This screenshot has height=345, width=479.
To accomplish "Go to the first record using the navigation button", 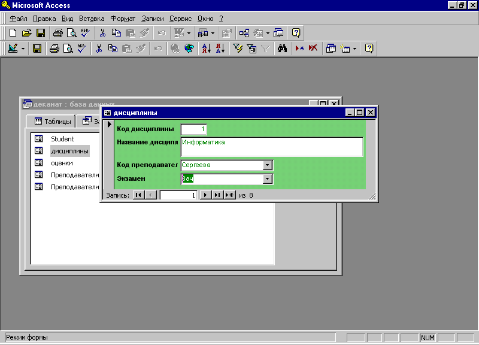I will click(x=138, y=195).
